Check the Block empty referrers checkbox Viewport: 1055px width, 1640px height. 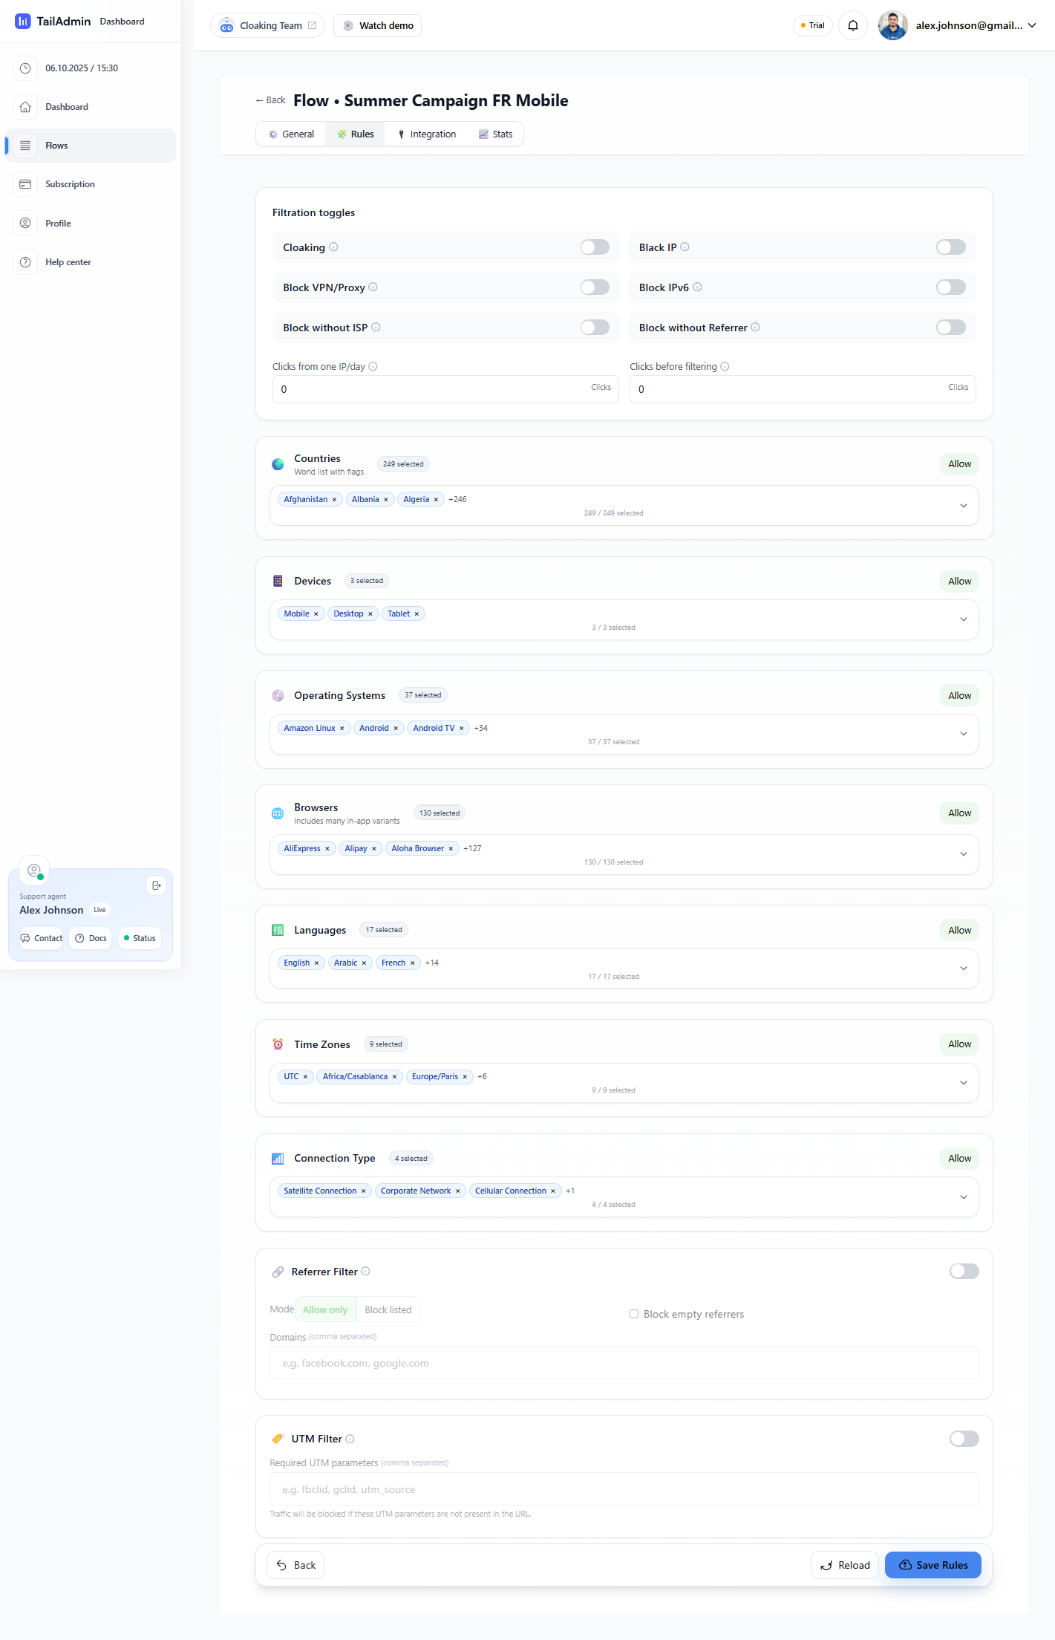634,1314
